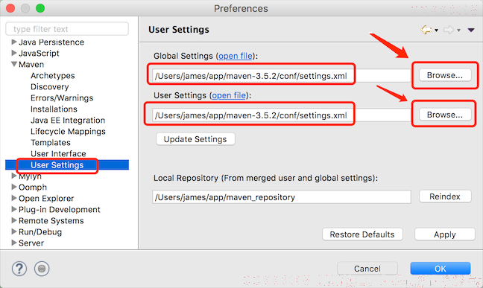Select Plug-in Development label
The height and width of the screenshot is (288, 483).
tap(60, 210)
